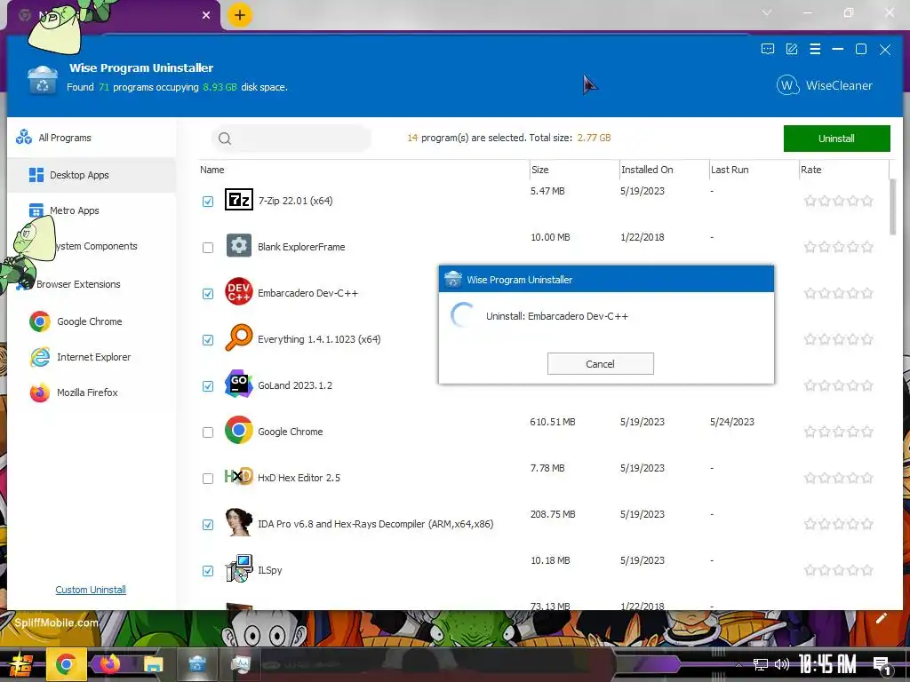
Task: Open the Custom Uninstall link
Action: tap(91, 590)
